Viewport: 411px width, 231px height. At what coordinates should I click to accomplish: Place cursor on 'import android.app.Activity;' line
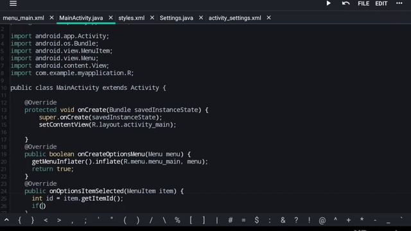pos(60,36)
